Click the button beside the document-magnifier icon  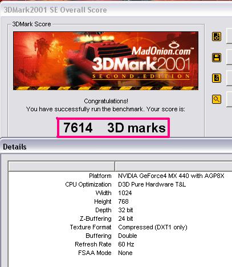coord(229,78)
